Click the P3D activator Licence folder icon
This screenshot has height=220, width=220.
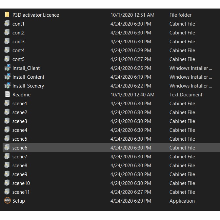[7, 15]
